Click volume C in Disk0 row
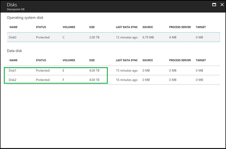The image size is (226, 149). point(64,37)
